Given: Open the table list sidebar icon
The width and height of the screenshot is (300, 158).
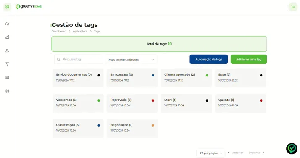Looking at the screenshot, I should (x=7, y=77).
